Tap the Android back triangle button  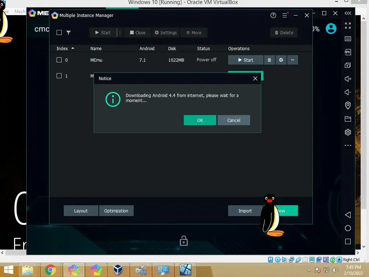(348, 215)
